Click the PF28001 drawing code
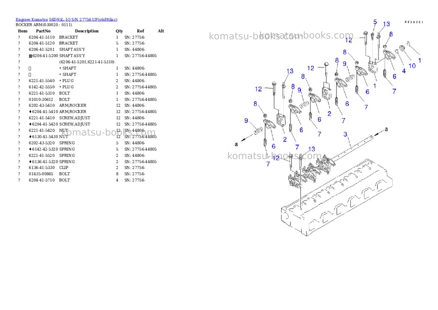This screenshot has width=438, height=310. click(414, 22)
